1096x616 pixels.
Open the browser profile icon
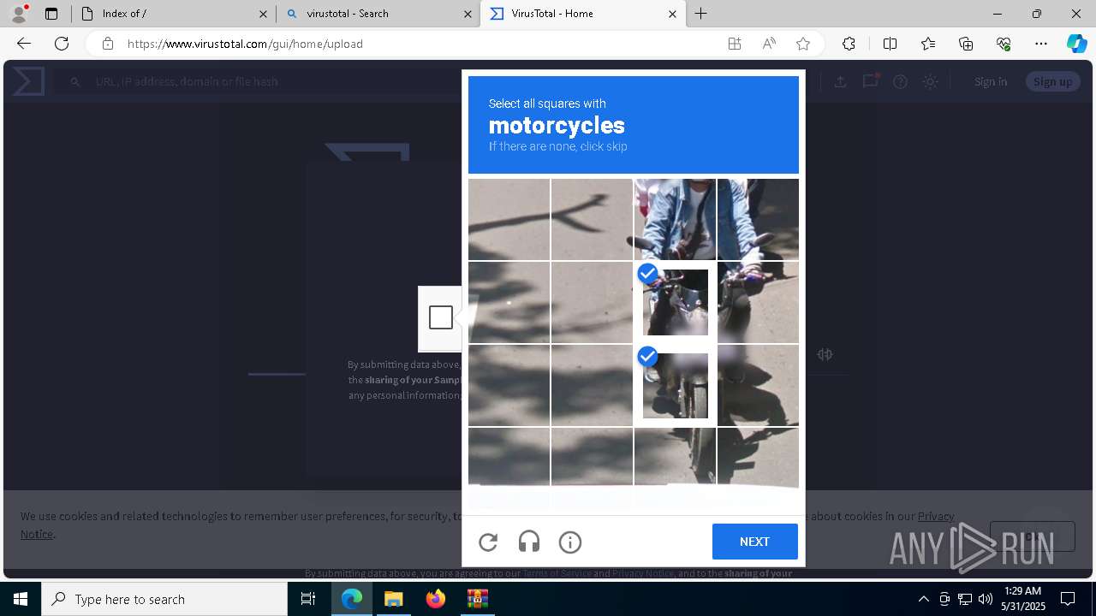coord(19,14)
